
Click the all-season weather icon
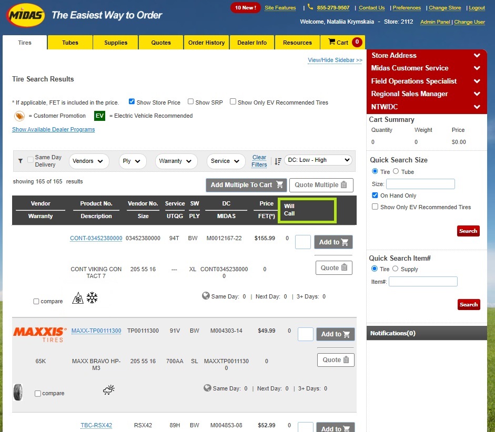(x=109, y=390)
